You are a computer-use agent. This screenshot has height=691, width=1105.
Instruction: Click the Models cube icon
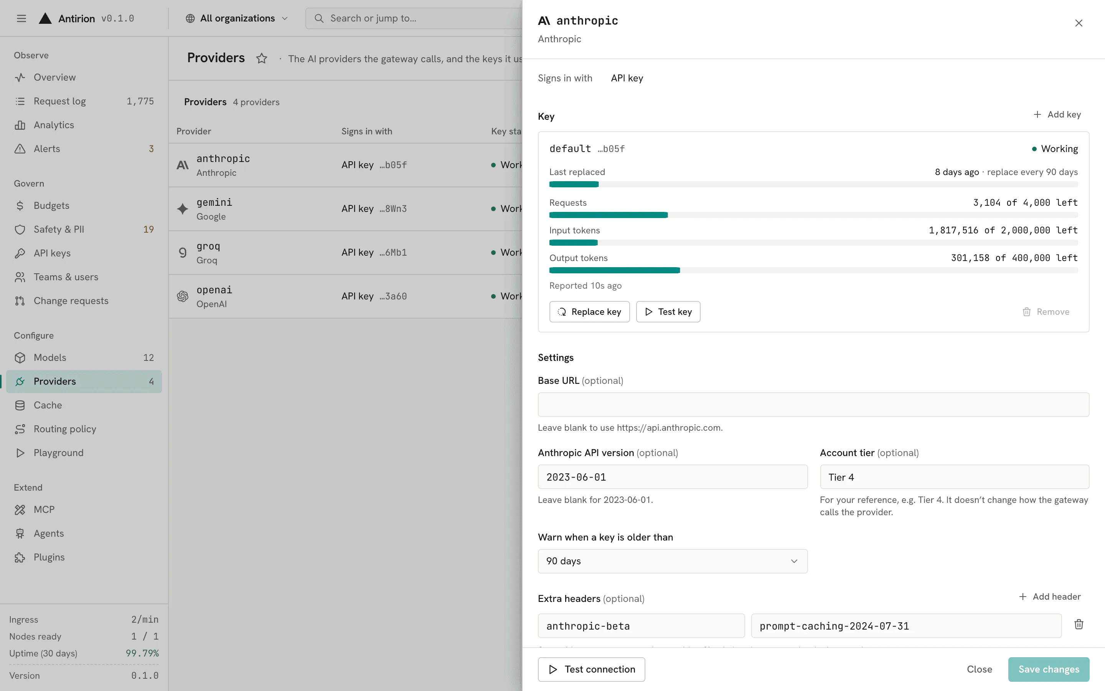[x=20, y=357]
